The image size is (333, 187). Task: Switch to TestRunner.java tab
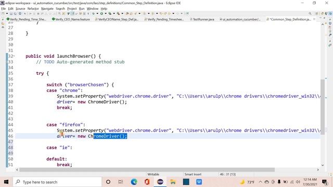pyautogui.click(x=202, y=19)
